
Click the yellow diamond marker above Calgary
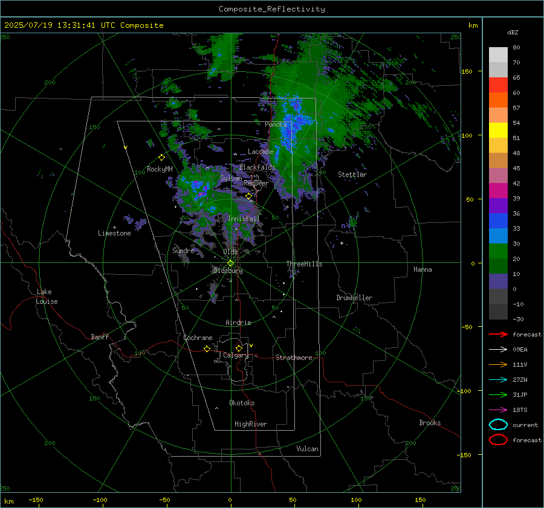[239, 348]
